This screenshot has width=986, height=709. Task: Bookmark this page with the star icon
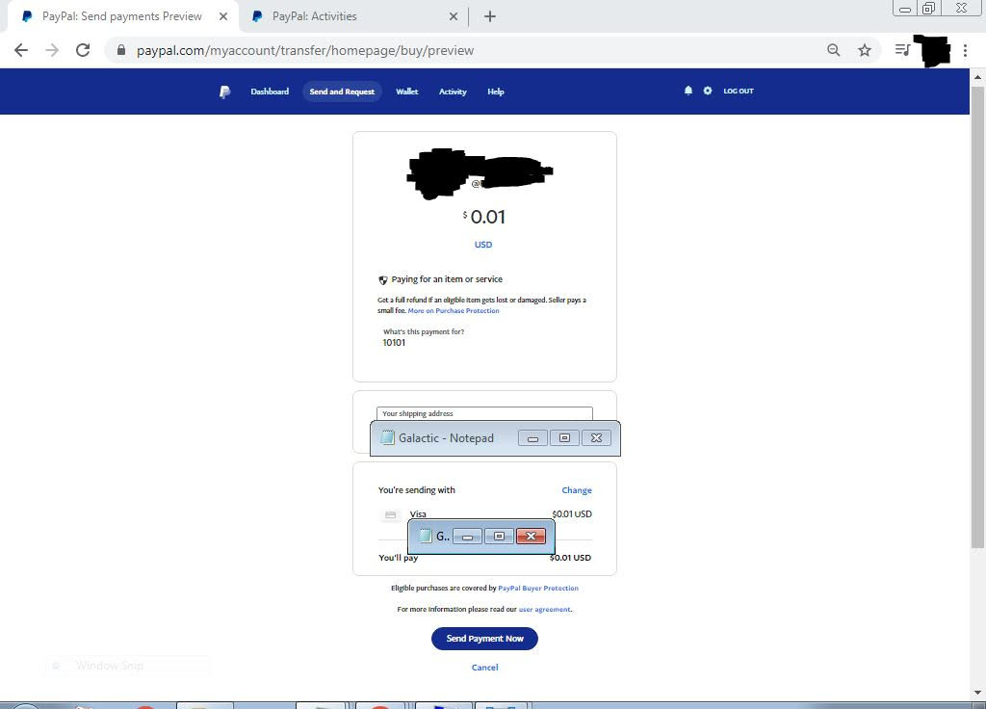coord(865,50)
